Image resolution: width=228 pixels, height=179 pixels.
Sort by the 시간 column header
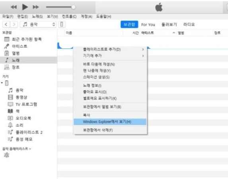136,33
